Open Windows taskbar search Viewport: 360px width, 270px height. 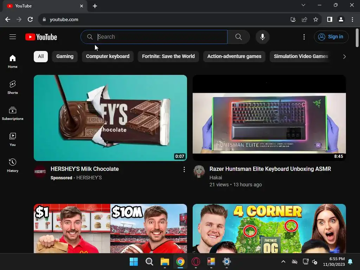[x=149, y=262]
